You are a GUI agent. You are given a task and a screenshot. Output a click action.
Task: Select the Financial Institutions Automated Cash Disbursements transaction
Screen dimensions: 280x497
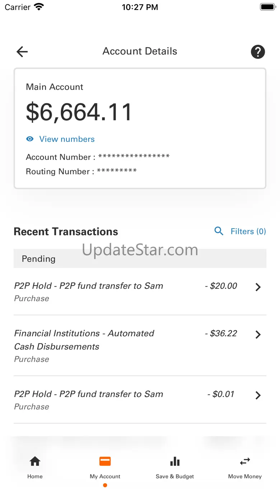click(x=84, y=340)
